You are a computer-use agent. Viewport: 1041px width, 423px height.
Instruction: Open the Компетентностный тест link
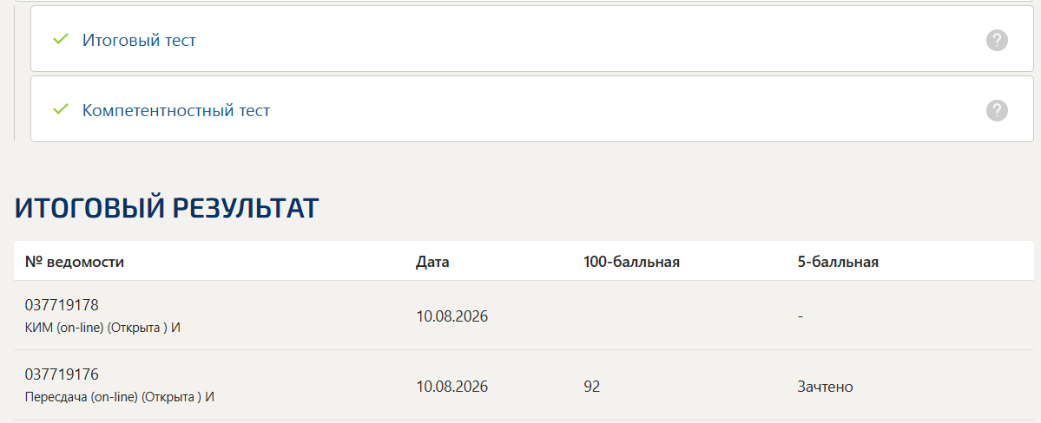tap(176, 110)
